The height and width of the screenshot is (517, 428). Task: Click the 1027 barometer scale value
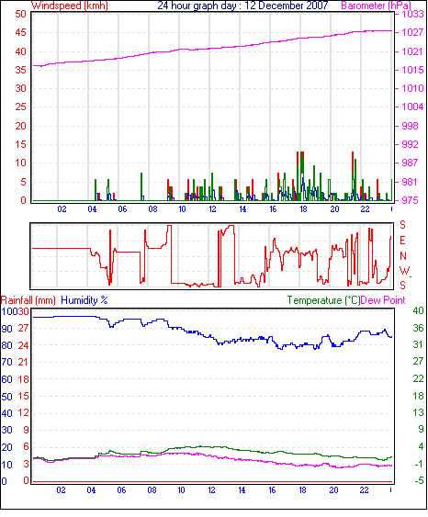tap(412, 32)
